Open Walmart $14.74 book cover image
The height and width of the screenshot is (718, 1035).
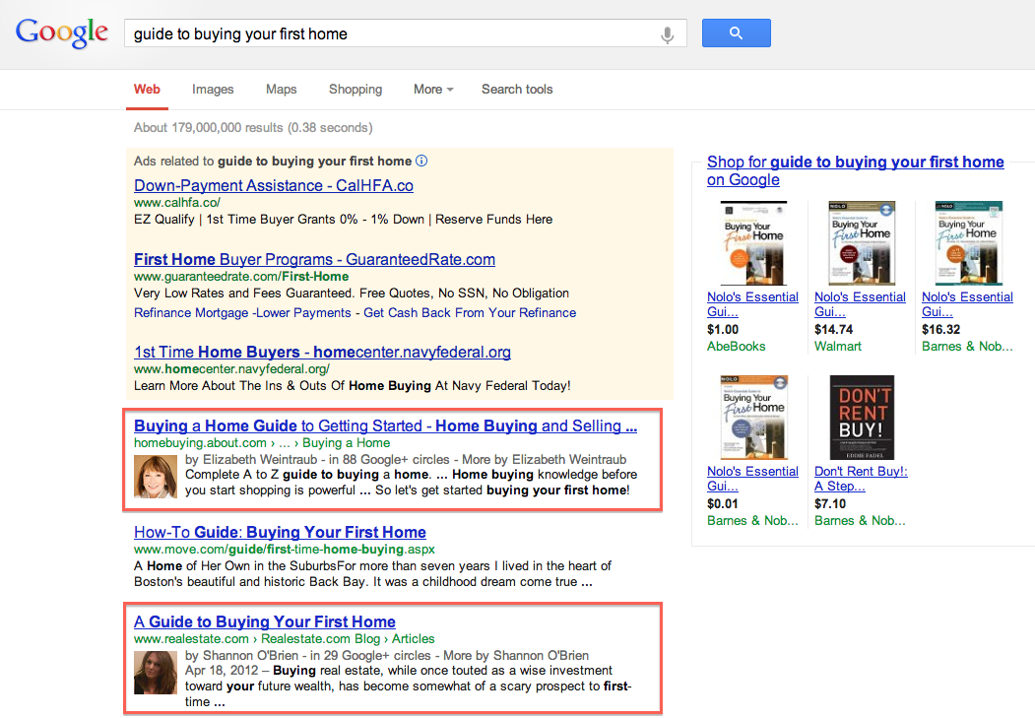(x=862, y=243)
